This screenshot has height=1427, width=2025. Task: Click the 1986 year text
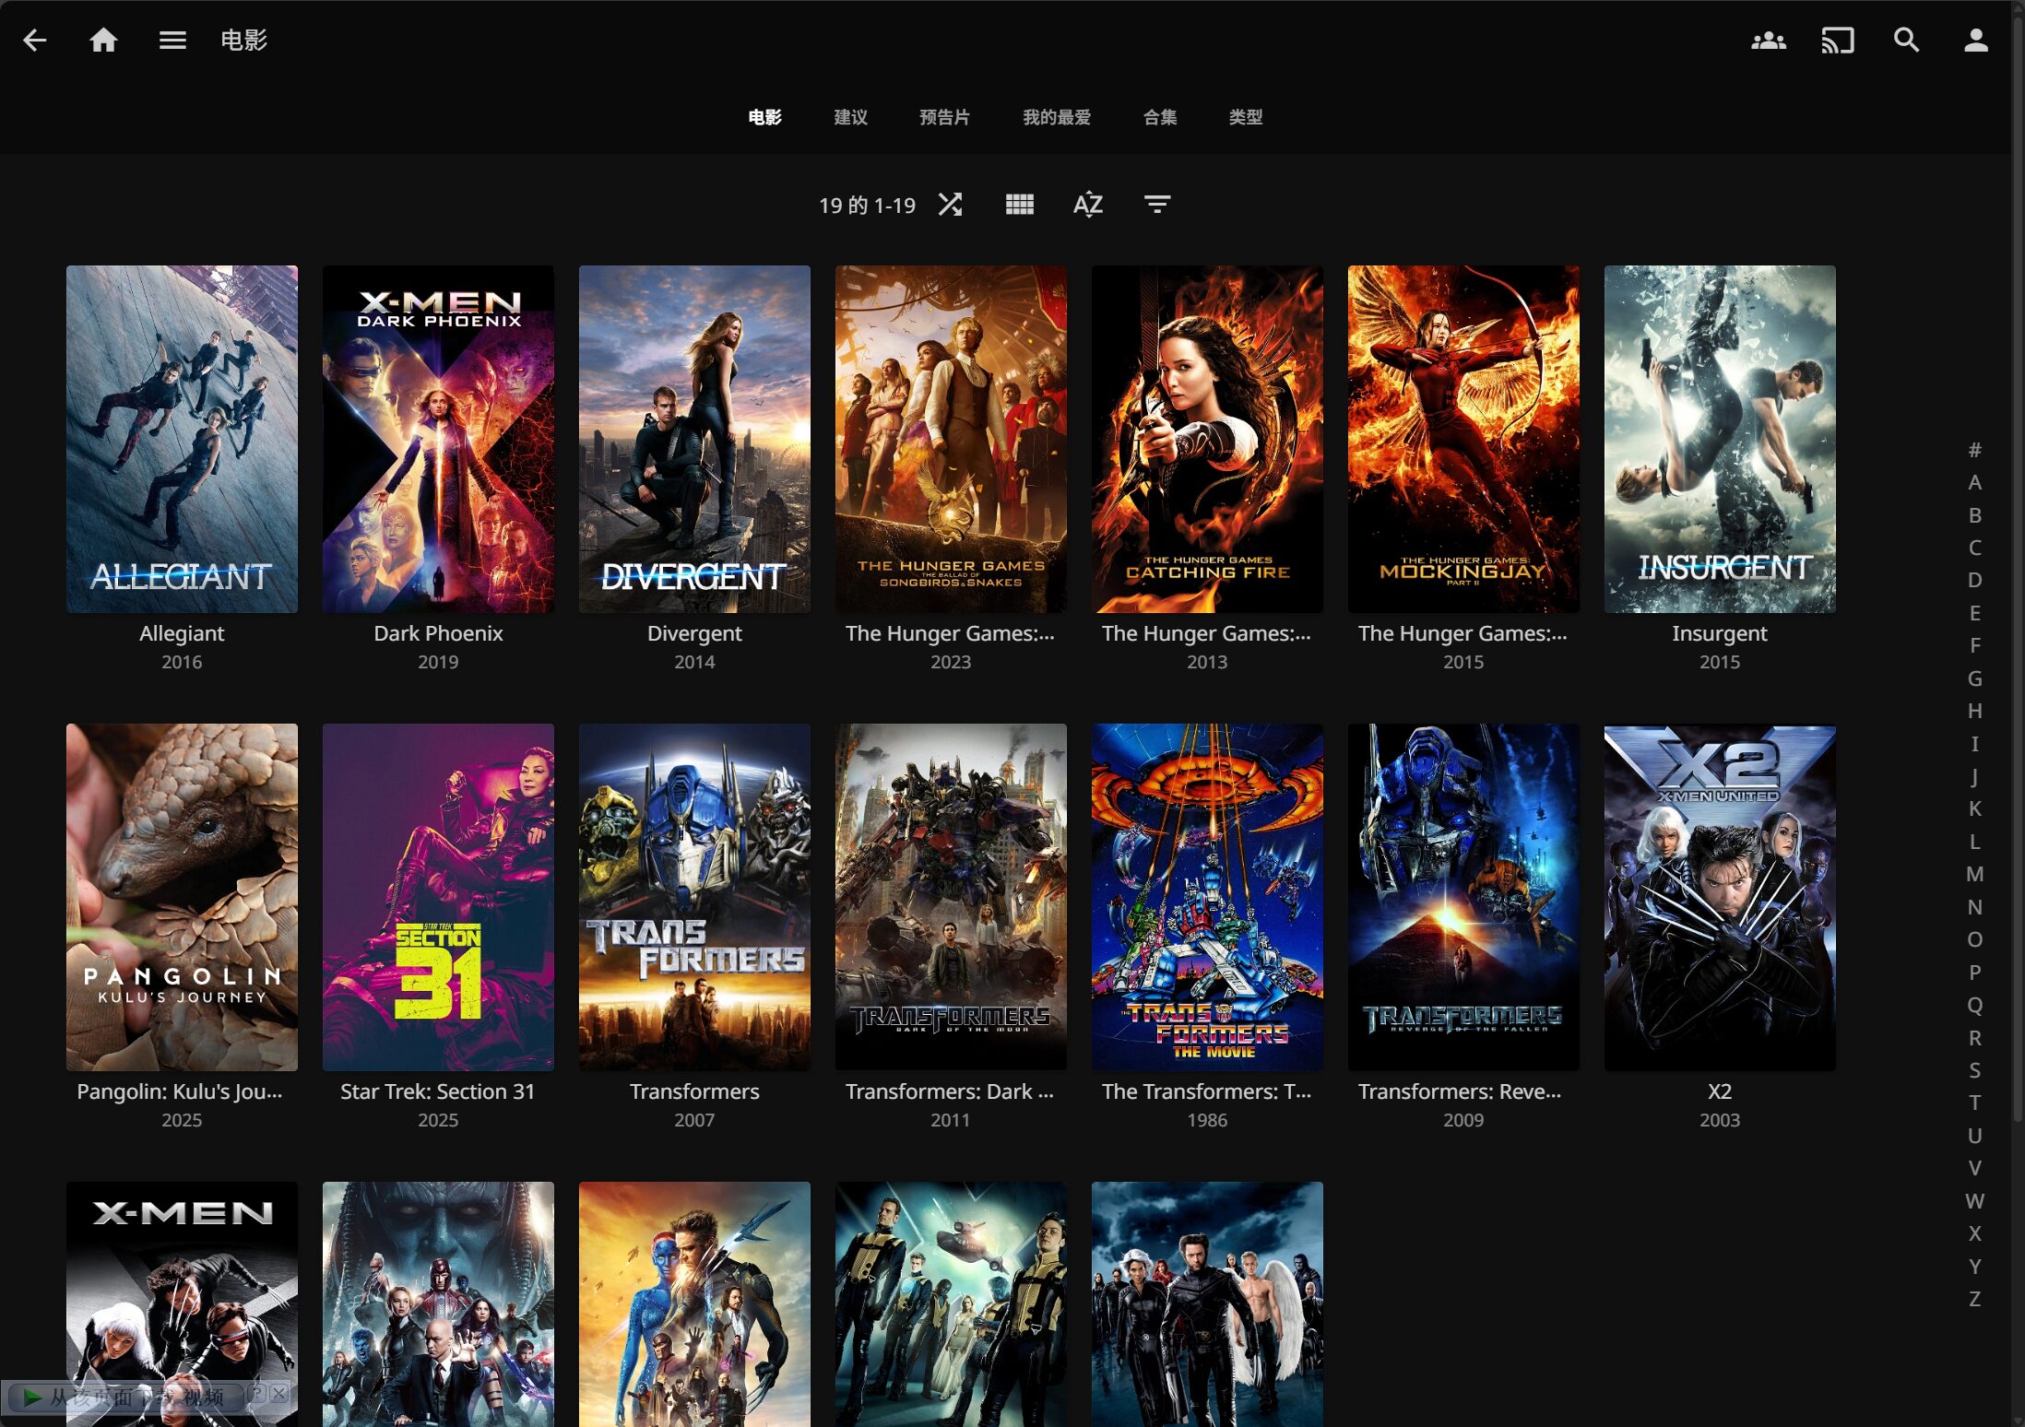click(x=1207, y=1120)
